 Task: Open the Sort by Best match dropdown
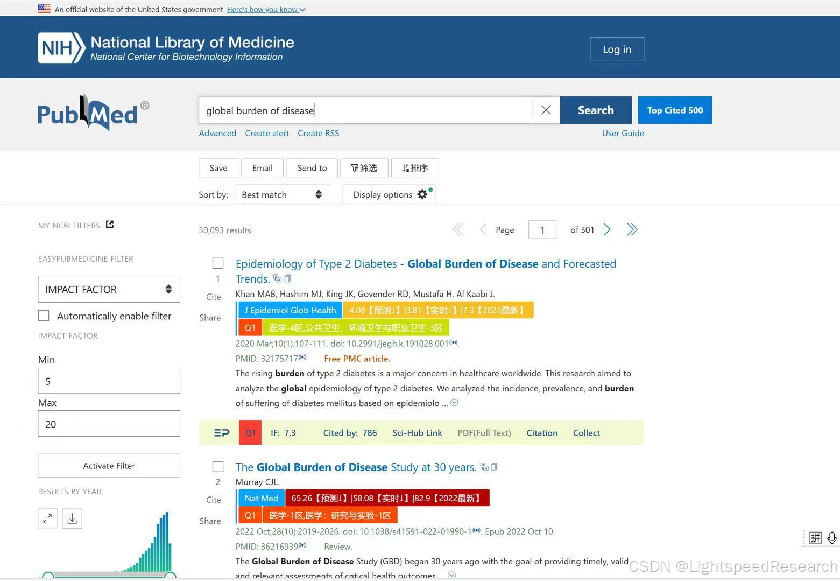click(282, 194)
